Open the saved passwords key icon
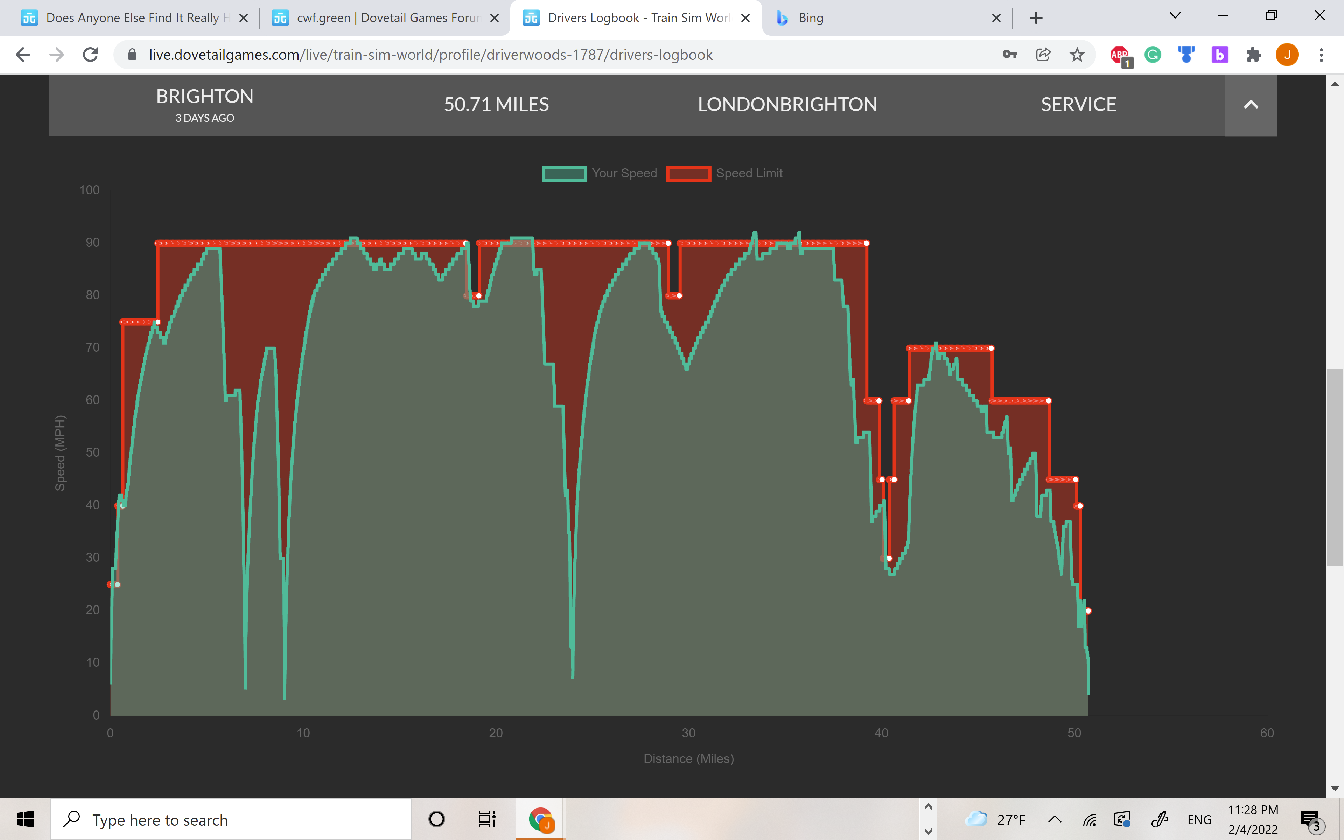This screenshot has width=1344, height=840. 1010,55
